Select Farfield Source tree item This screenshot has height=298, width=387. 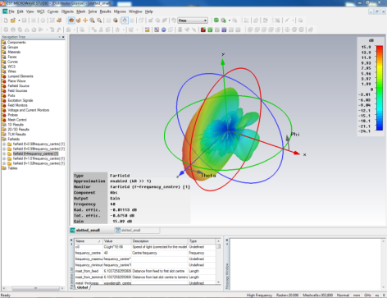tap(18, 86)
